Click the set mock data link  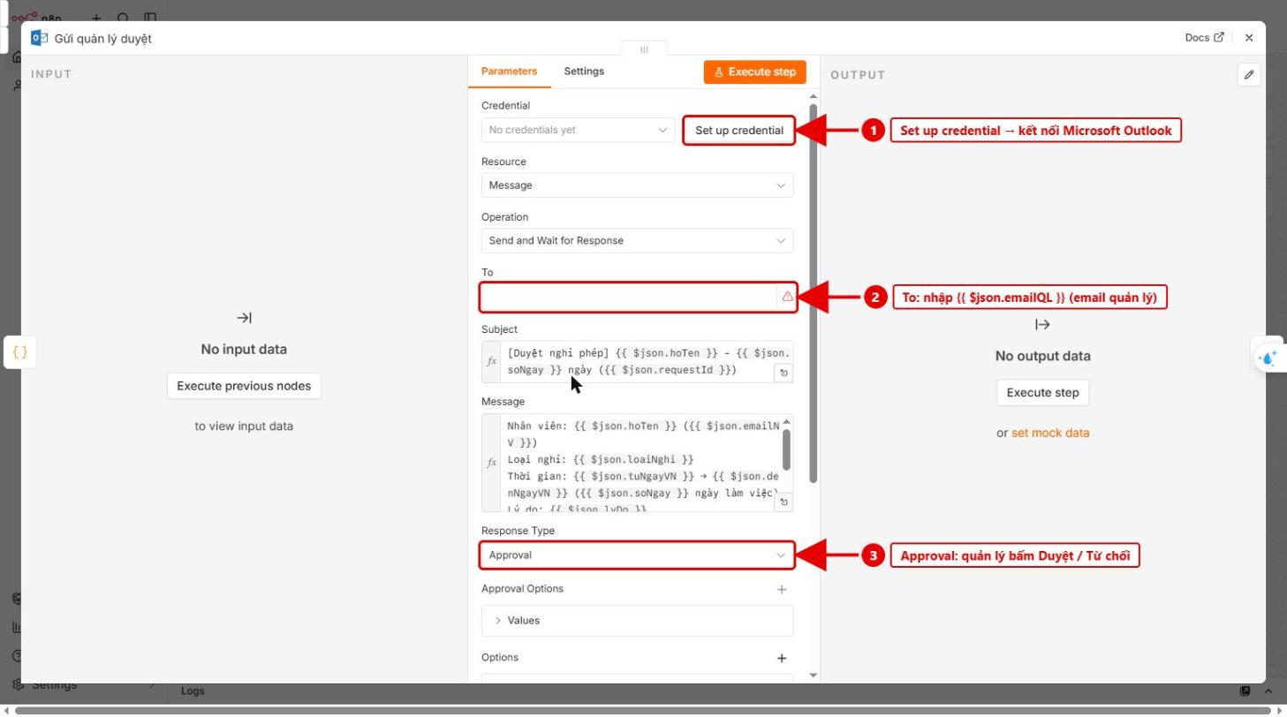pyautogui.click(x=1050, y=433)
